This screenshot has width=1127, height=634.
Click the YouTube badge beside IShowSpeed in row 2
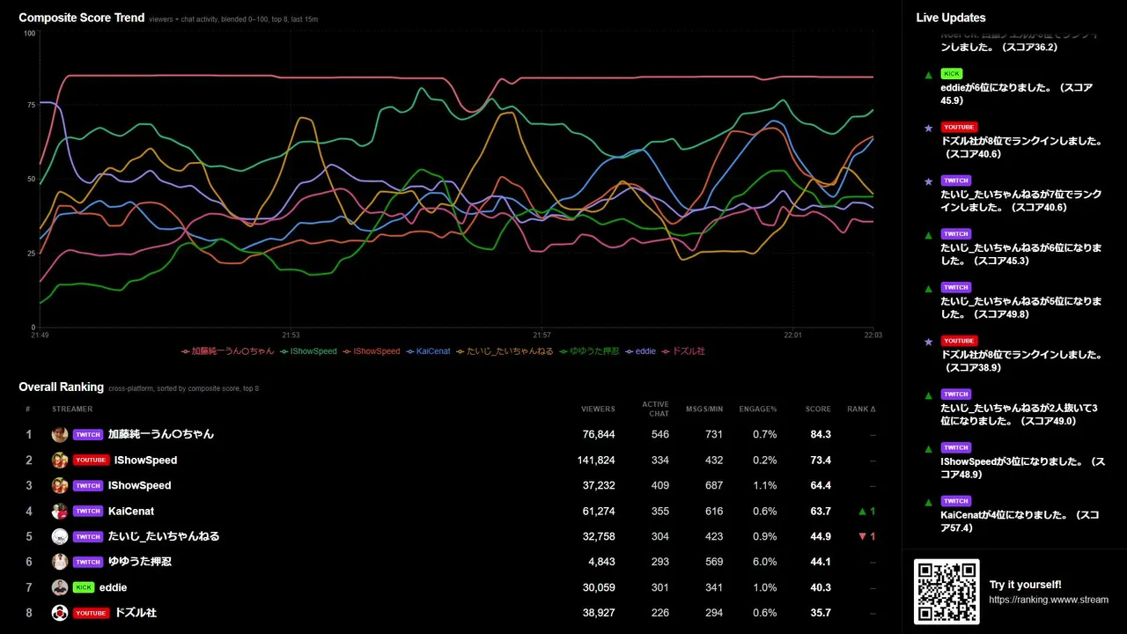pos(91,461)
